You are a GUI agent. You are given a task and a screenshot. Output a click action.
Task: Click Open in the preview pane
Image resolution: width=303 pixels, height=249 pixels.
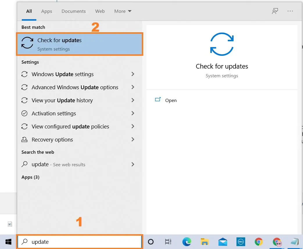[171, 100]
